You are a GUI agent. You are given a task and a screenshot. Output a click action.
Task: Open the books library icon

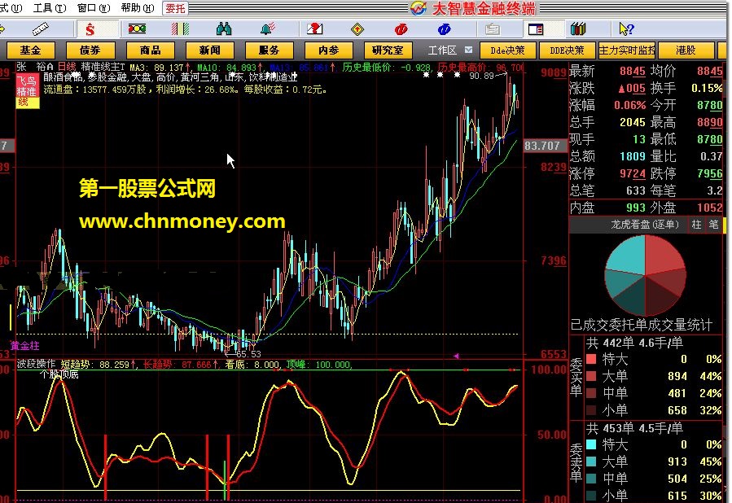tap(578, 29)
